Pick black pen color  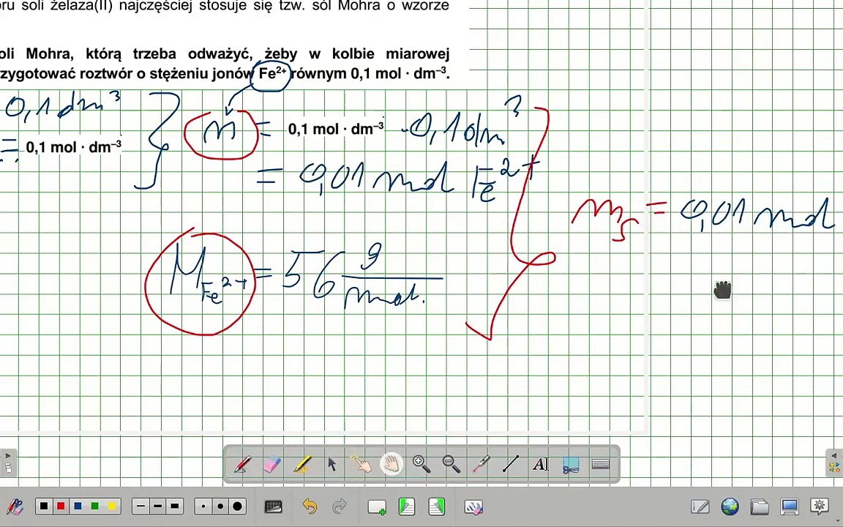point(44,506)
